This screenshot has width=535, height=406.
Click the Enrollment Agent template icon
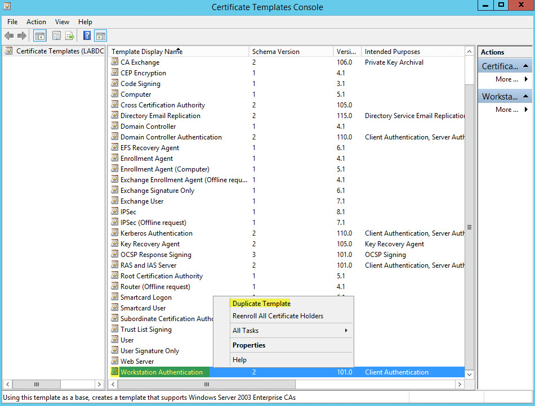point(115,158)
